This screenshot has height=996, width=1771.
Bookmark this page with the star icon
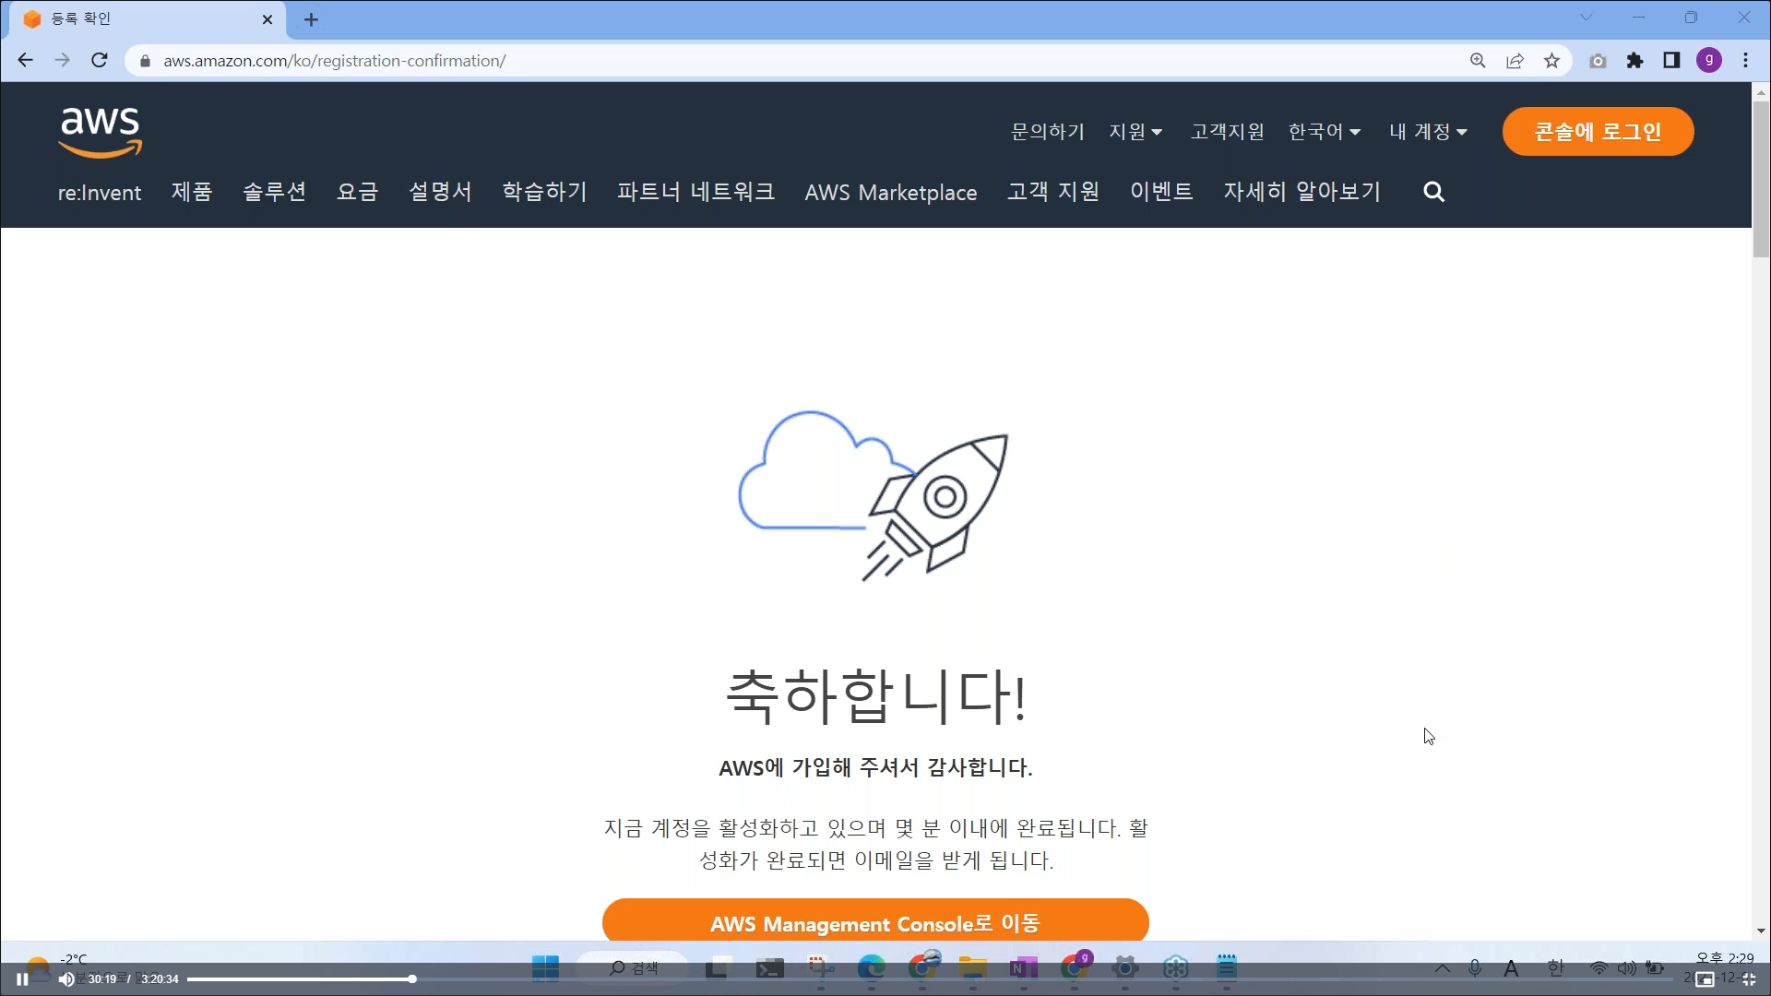(x=1551, y=61)
